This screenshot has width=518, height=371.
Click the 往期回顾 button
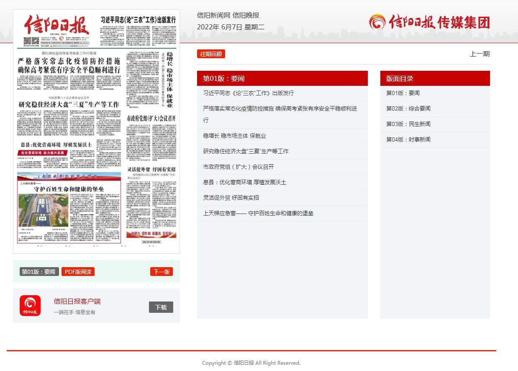[211, 54]
